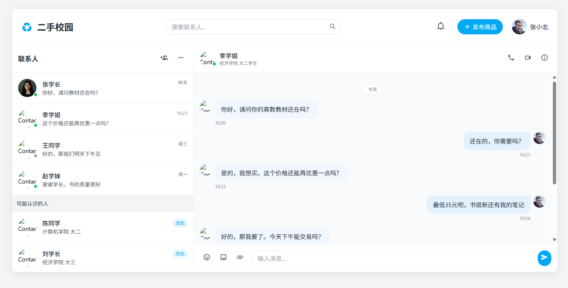Image resolution: width=568 pixels, height=288 pixels.
Task: Open the conversation with 张学长
Action: (x=103, y=88)
